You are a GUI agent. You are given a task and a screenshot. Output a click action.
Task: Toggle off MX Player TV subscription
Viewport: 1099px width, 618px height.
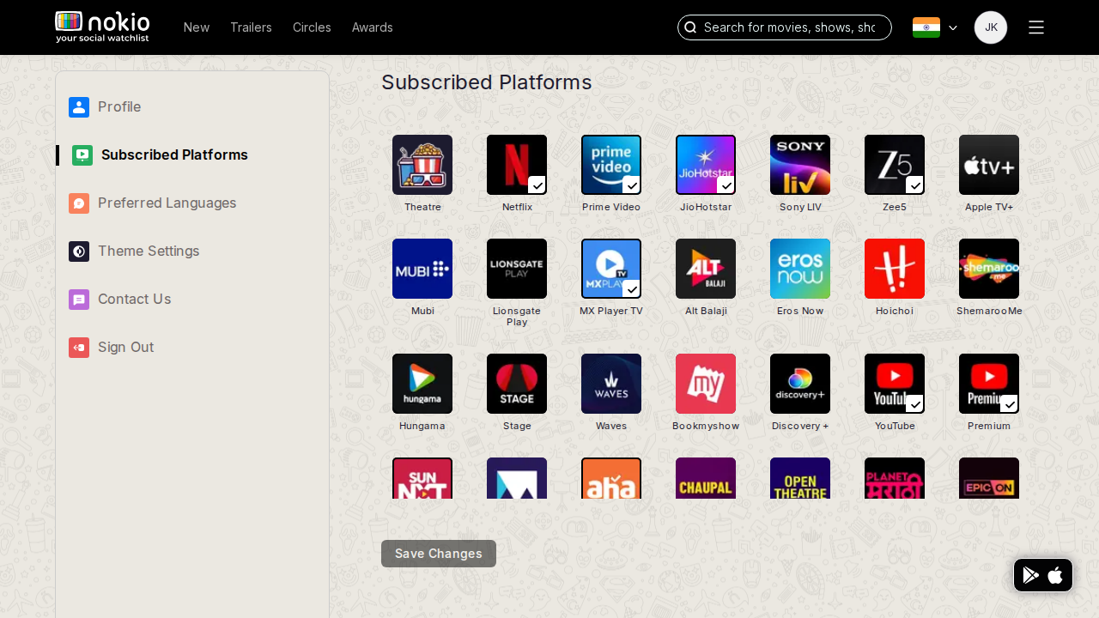[x=611, y=269]
